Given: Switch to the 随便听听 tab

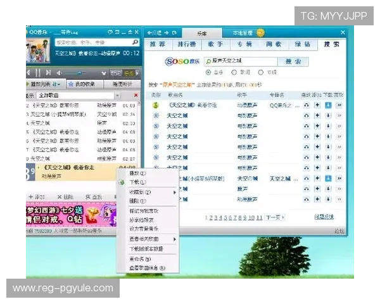Looking at the screenshot, I should pos(122,84).
